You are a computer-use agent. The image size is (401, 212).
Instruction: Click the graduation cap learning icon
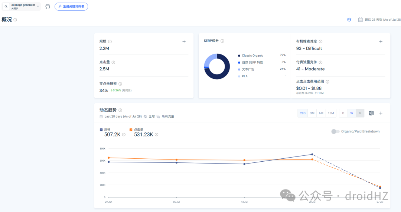(349, 20)
